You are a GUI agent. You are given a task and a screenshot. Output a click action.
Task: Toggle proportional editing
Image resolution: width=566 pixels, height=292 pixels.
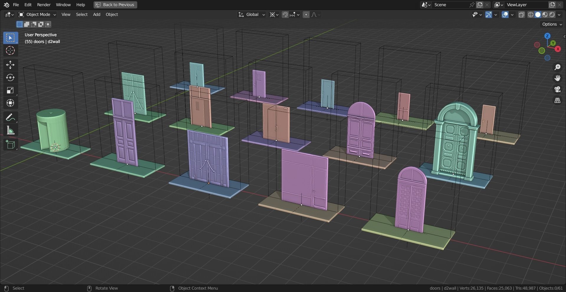(306, 14)
